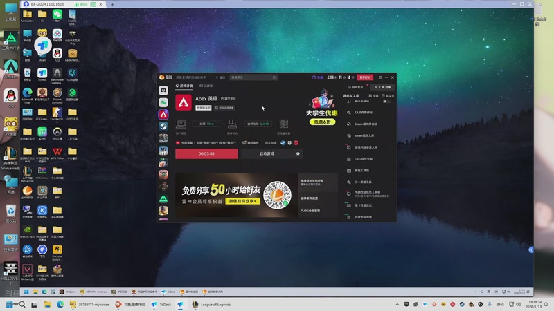This screenshot has width=554, height=311.
Task: Open League of Legends on host taskbar
Action: 211,304
